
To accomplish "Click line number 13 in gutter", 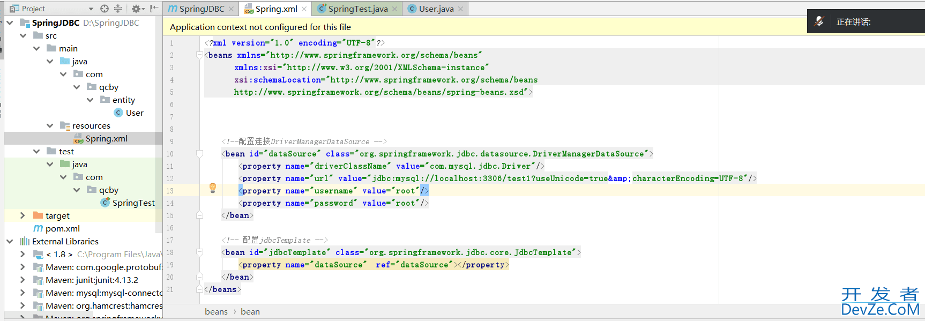I will (x=170, y=191).
